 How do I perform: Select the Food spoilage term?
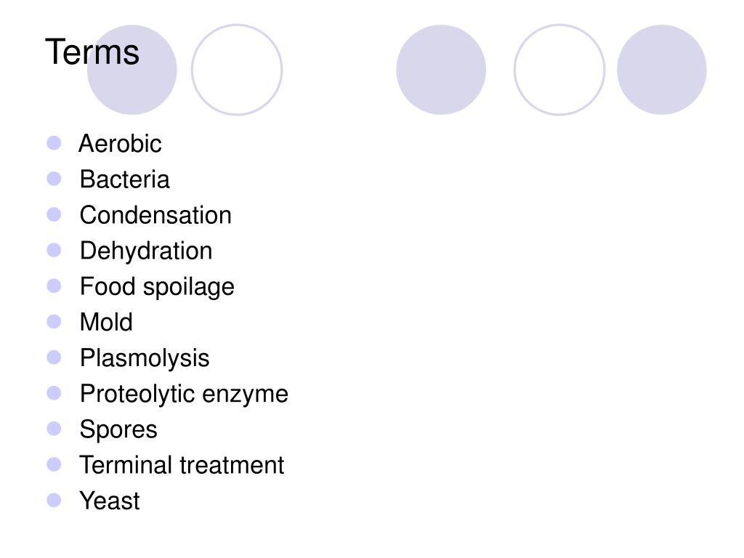(157, 286)
